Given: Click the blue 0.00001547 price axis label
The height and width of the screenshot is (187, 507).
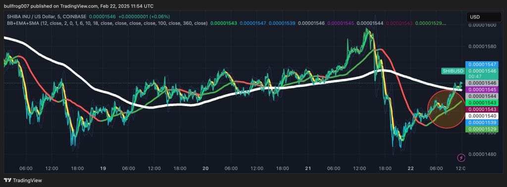Looking at the screenshot, I should 482,65.
